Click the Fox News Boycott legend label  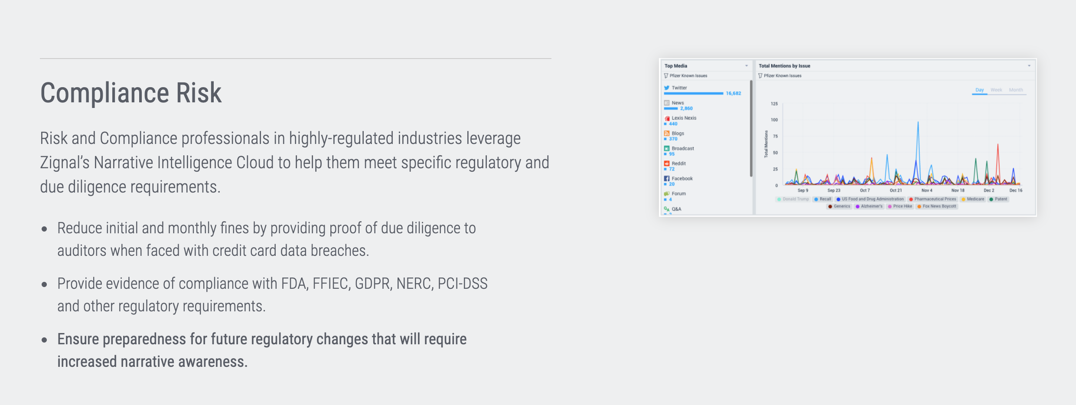click(939, 206)
